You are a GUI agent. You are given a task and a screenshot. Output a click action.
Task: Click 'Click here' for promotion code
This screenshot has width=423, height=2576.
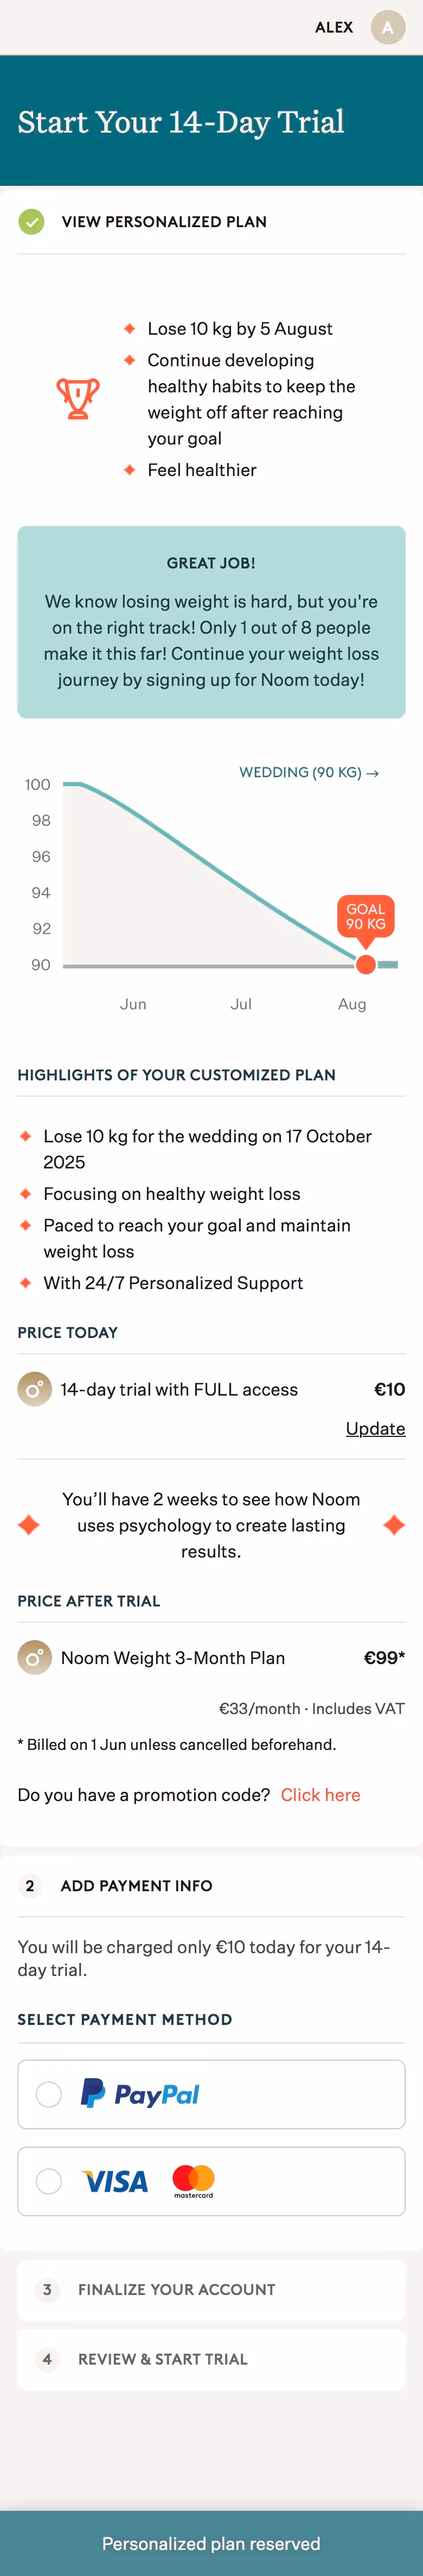(321, 1794)
